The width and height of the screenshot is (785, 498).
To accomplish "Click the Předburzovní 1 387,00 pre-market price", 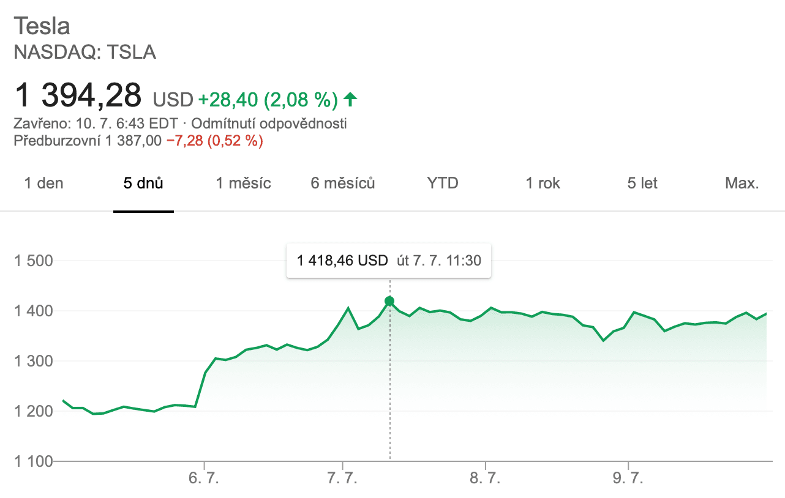I will pyautogui.click(x=88, y=141).
